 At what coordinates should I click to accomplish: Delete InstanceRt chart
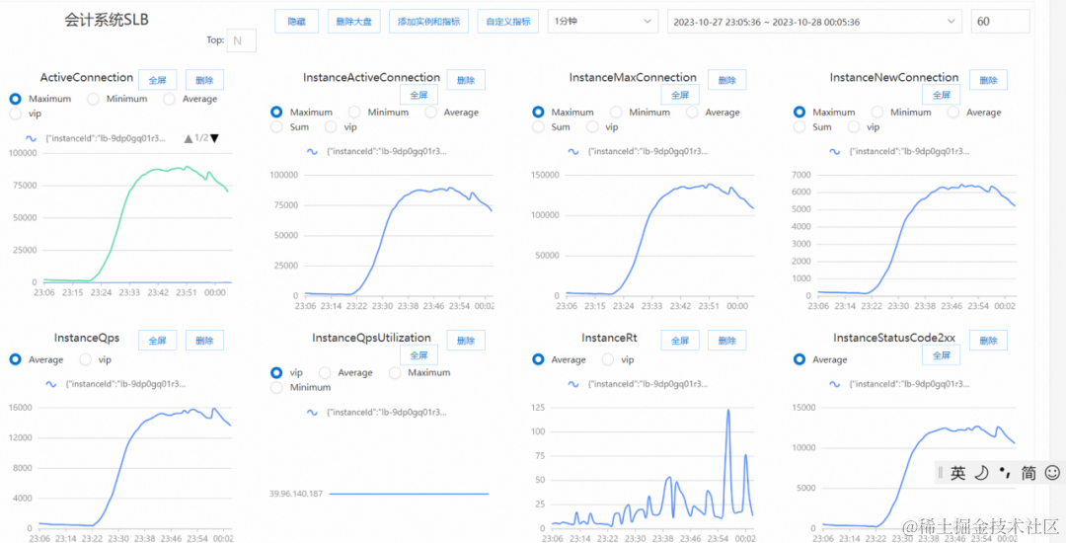pos(727,341)
